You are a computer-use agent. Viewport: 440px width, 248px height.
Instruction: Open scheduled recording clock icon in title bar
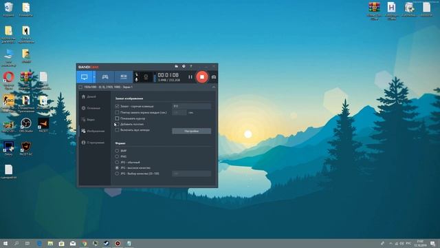pyautogui.click(x=184, y=66)
